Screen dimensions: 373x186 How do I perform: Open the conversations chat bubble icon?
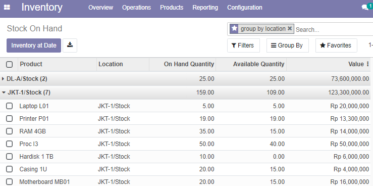point(365,8)
